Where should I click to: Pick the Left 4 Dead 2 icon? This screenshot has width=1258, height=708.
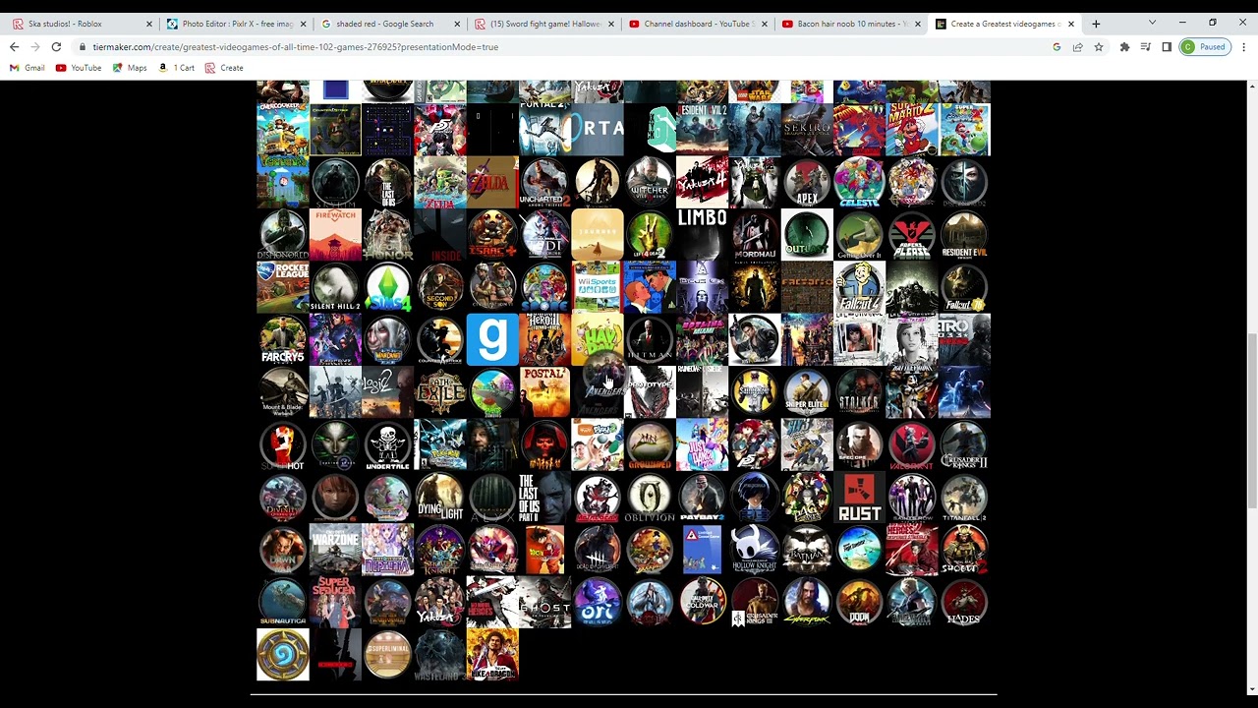click(650, 234)
